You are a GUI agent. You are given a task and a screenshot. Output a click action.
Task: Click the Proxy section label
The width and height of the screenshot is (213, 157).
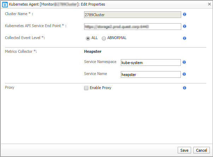[10, 87]
